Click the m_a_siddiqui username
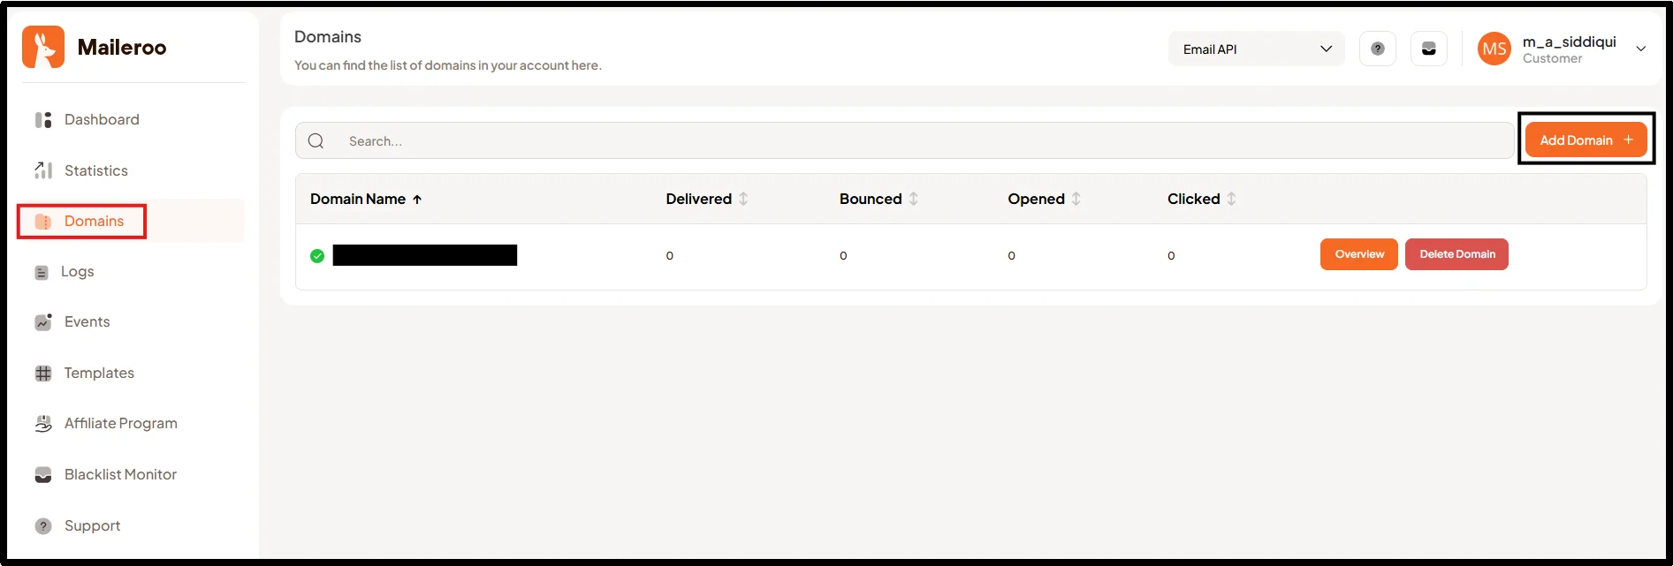This screenshot has height=566, width=1673. pos(1569,42)
